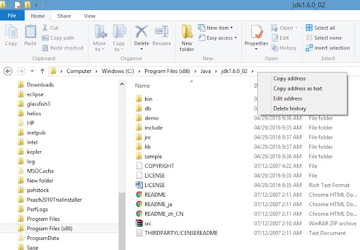Choose Paste shortcut in the ribbon
The image size is (360, 250).
pos(62,48)
